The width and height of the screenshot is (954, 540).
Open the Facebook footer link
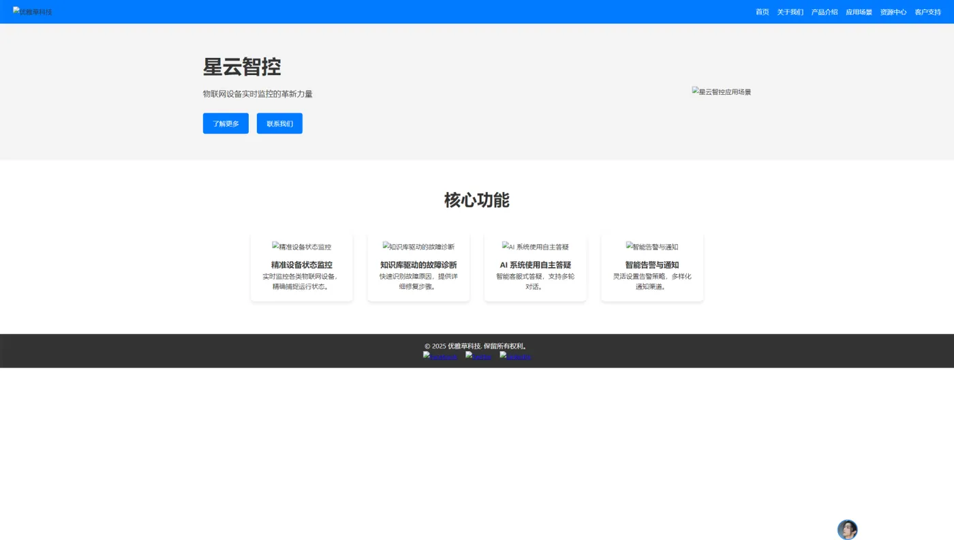pos(440,356)
